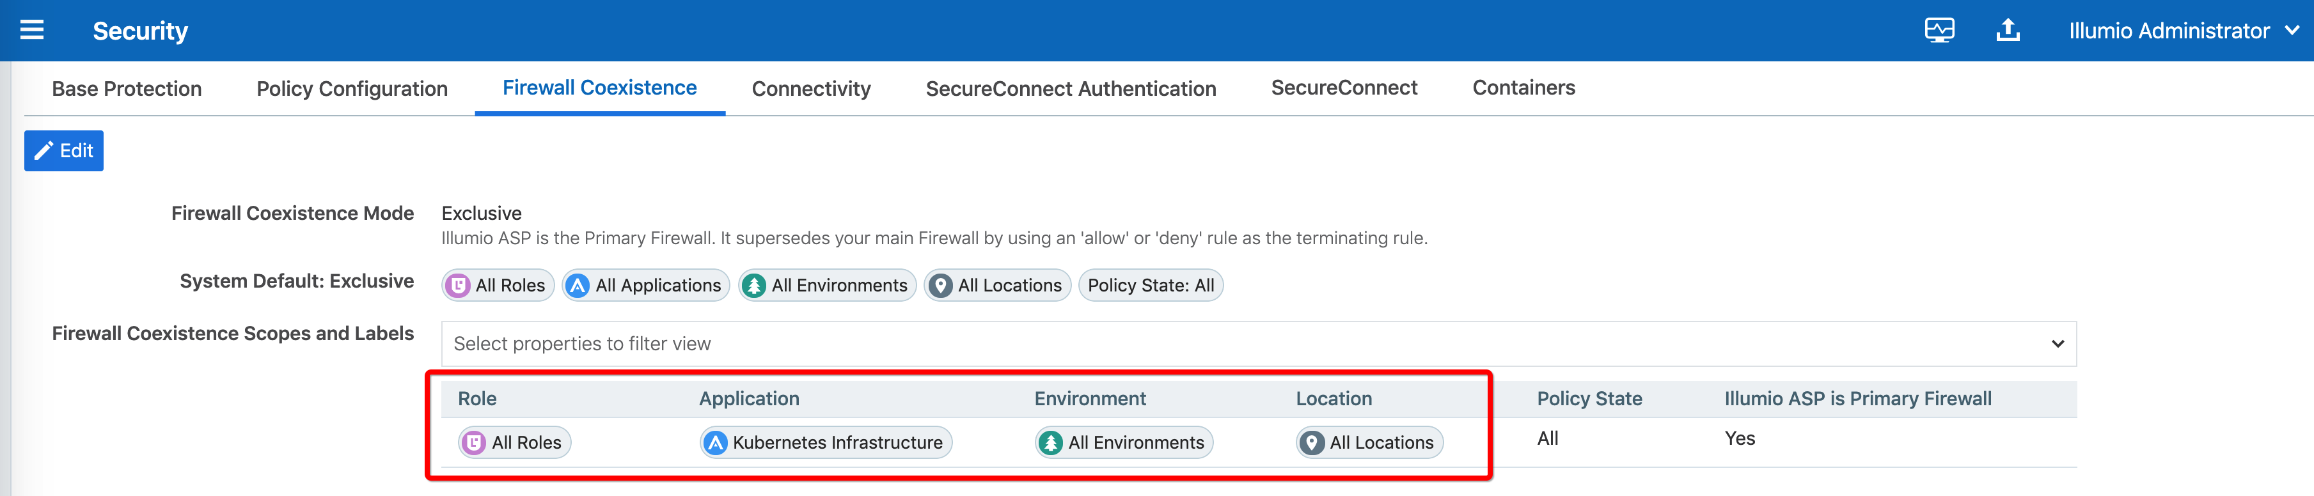
Task: Click the Application column header
Action: 749,398
